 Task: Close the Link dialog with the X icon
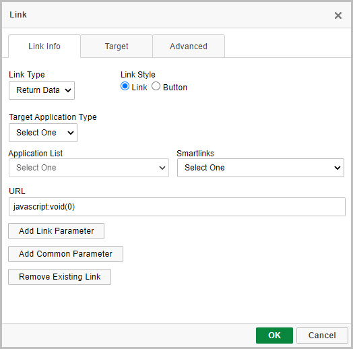point(338,15)
